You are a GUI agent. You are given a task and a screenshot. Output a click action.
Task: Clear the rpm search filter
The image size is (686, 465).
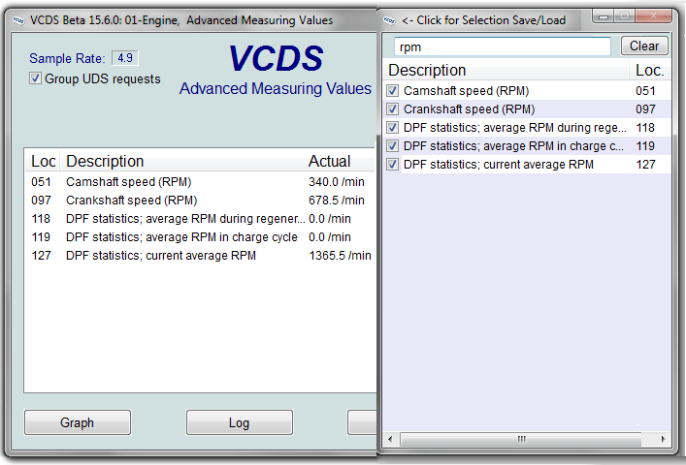[x=644, y=46]
